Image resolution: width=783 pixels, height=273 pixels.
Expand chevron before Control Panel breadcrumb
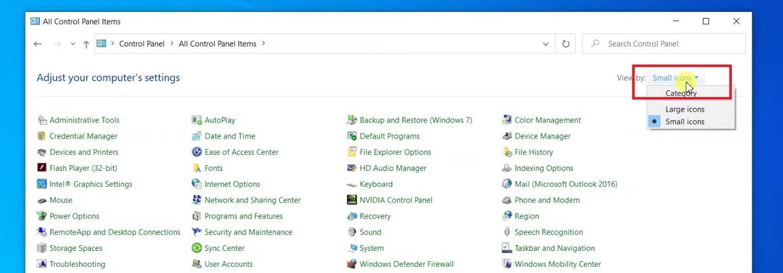pyautogui.click(x=113, y=44)
